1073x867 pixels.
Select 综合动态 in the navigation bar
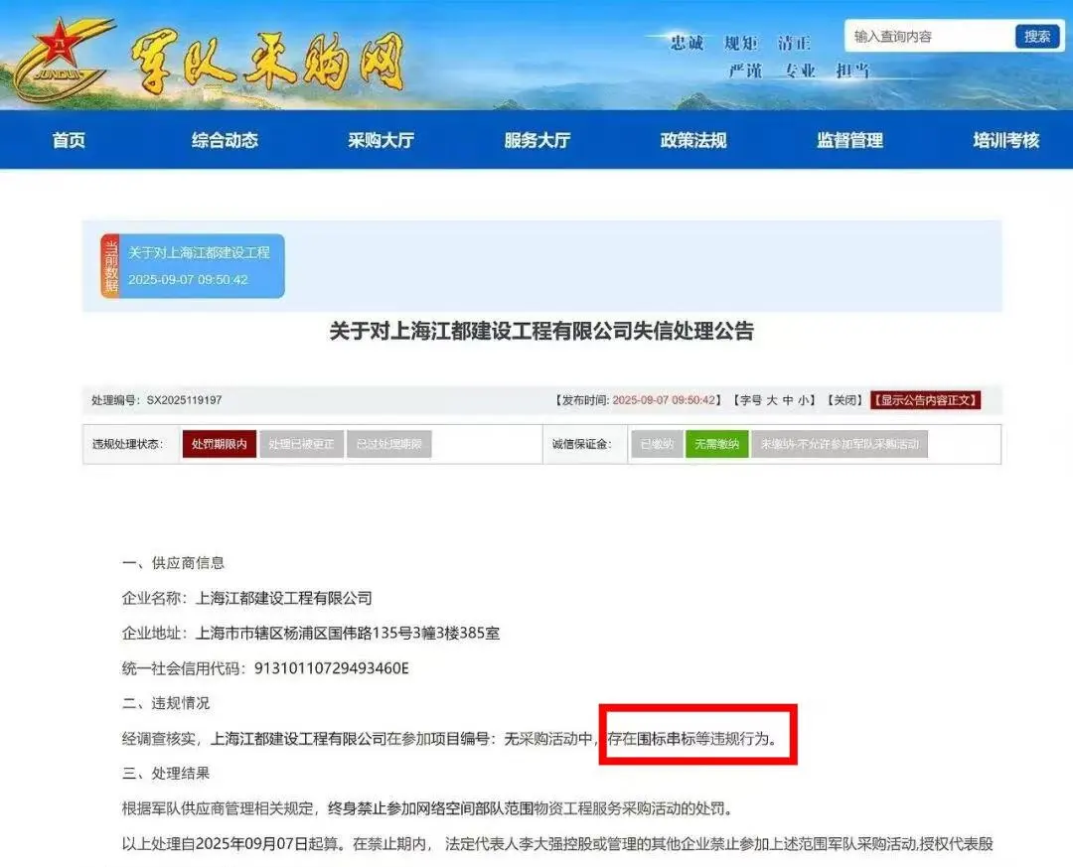tap(226, 140)
